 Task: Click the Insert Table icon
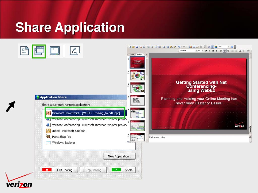click(194, 47)
